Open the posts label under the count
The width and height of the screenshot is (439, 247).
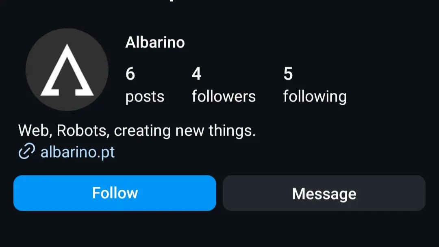click(145, 97)
